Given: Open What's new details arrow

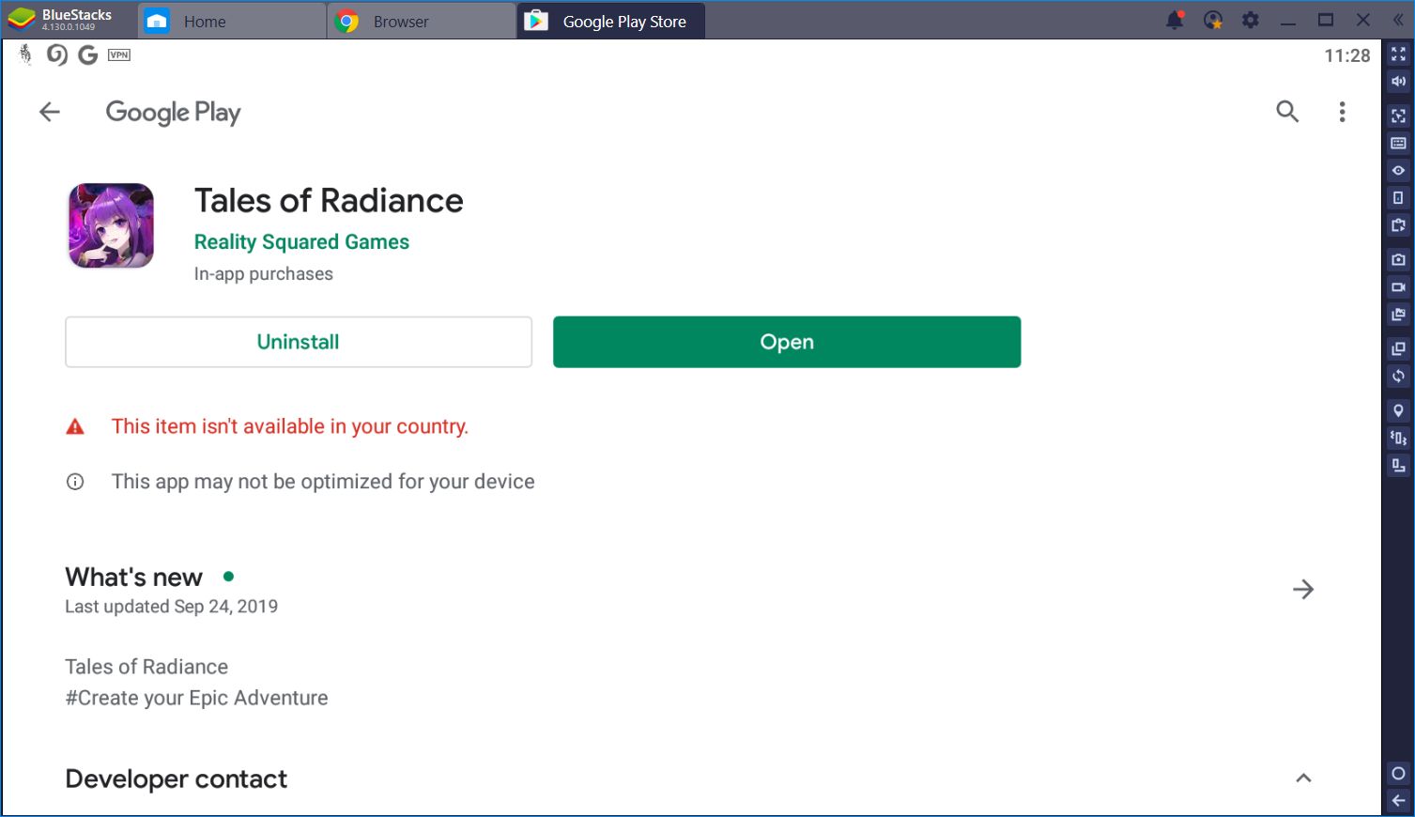Looking at the screenshot, I should [1303, 590].
